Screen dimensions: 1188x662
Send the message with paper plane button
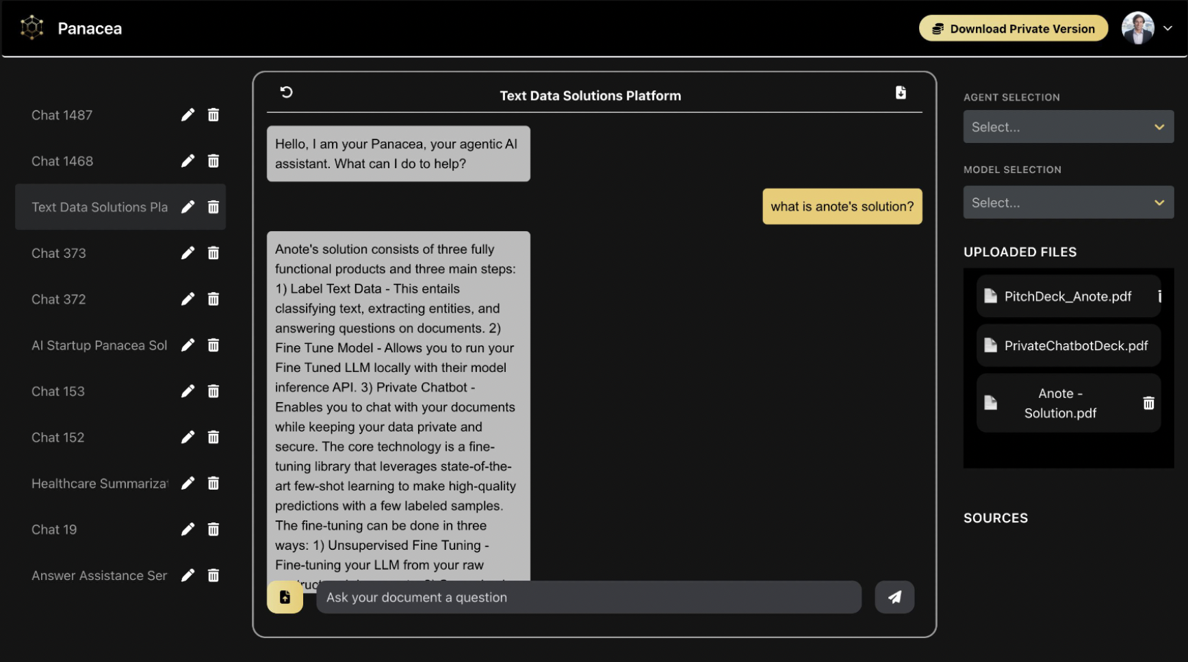click(894, 597)
